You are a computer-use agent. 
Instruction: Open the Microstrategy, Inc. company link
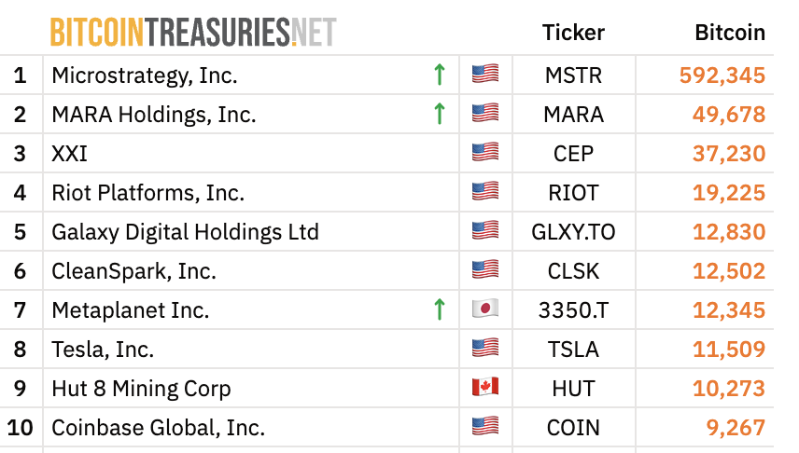click(145, 75)
